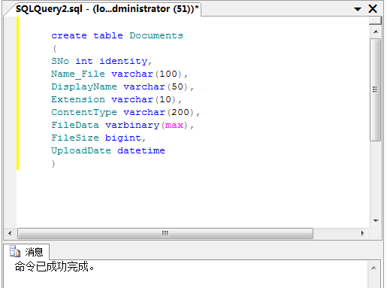This screenshot has width=387, height=288.
Task: Open the active documents dropdown arrow
Action: click(358, 9)
